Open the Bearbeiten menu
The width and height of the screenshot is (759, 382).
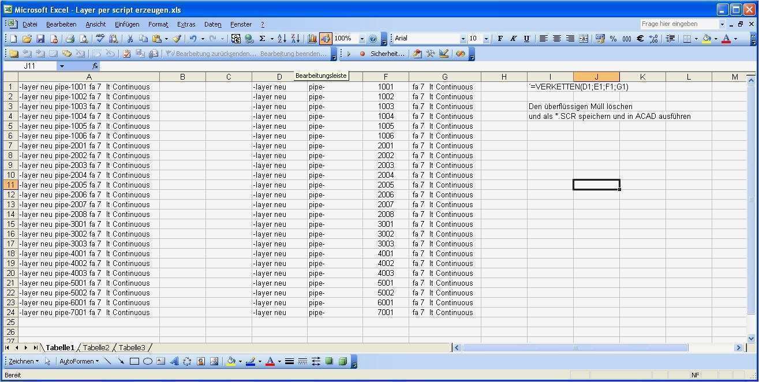click(61, 24)
